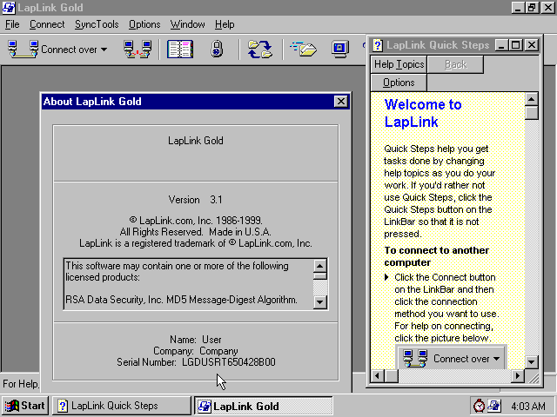Minimize the LapLink Quick Steps window
Screen dimensions: 557x417
tap(501, 45)
